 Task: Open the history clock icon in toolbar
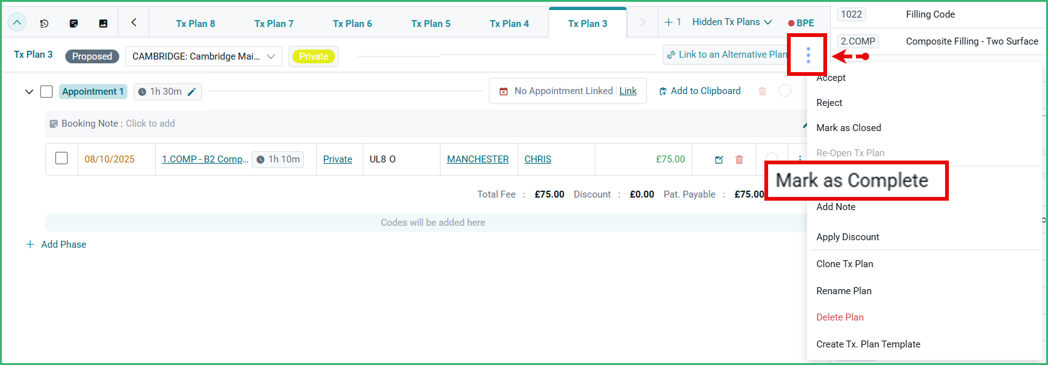tap(44, 23)
